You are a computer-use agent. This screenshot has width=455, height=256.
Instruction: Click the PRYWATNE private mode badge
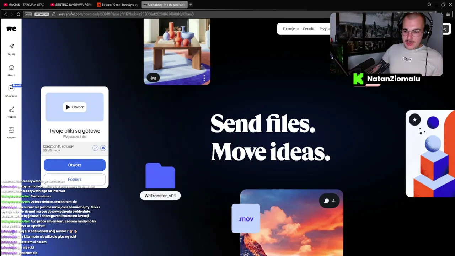click(41, 14)
